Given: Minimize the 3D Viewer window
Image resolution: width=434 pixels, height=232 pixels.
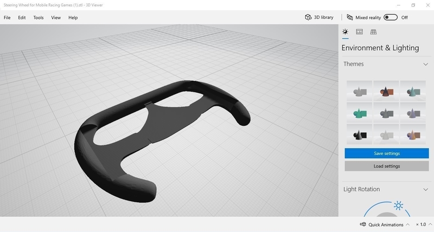Looking at the screenshot, I should [x=399, y=5].
